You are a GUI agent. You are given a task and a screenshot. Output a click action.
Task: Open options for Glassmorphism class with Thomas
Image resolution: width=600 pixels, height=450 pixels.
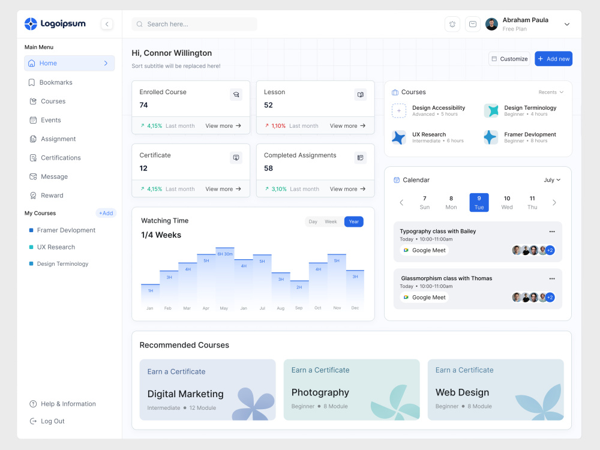click(552, 278)
